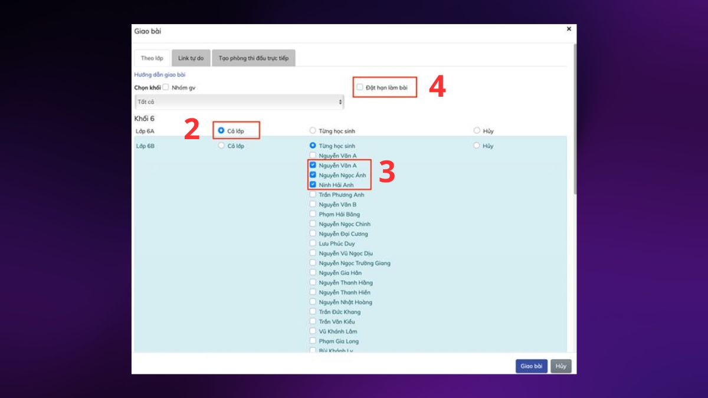The width and height of the screenshot is (708, 398).
Task: Select Hủy radio for Lớp 6A
Action: [477, 131]
